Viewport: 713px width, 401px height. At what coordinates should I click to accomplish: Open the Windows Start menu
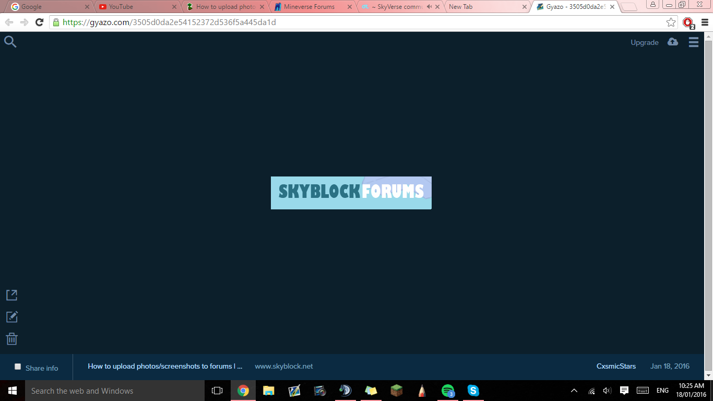pos(12,391)
